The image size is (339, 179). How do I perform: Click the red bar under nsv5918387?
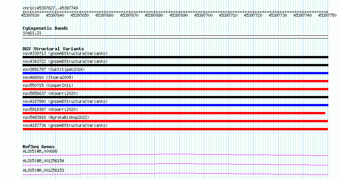click(x=174, y=113)
